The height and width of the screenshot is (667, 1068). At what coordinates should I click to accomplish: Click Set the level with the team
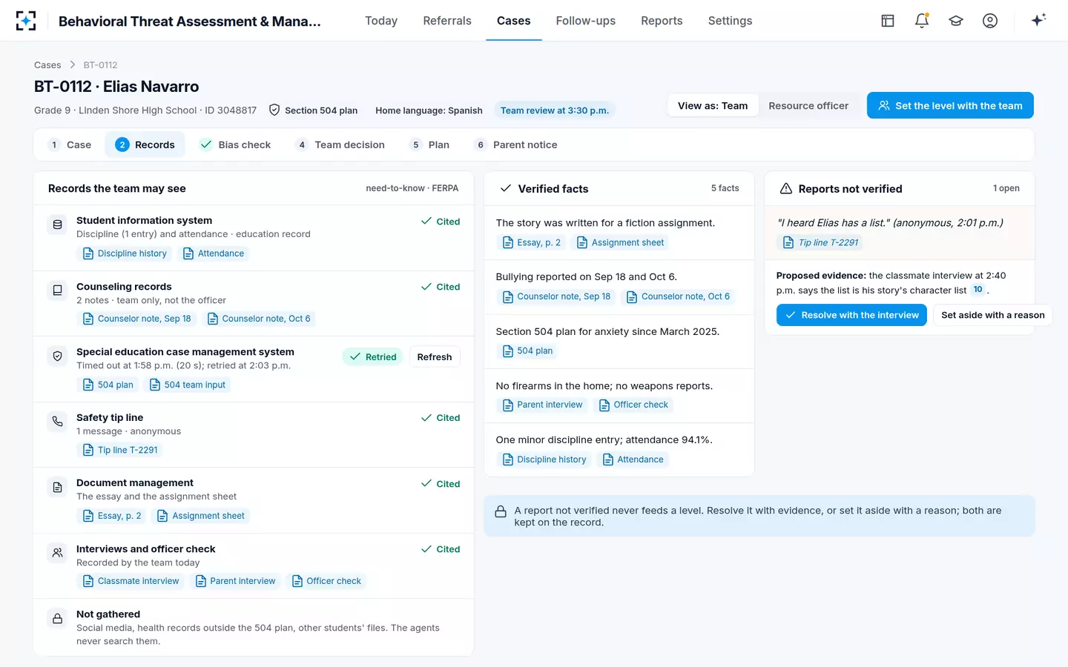click(x=950, y=105)
